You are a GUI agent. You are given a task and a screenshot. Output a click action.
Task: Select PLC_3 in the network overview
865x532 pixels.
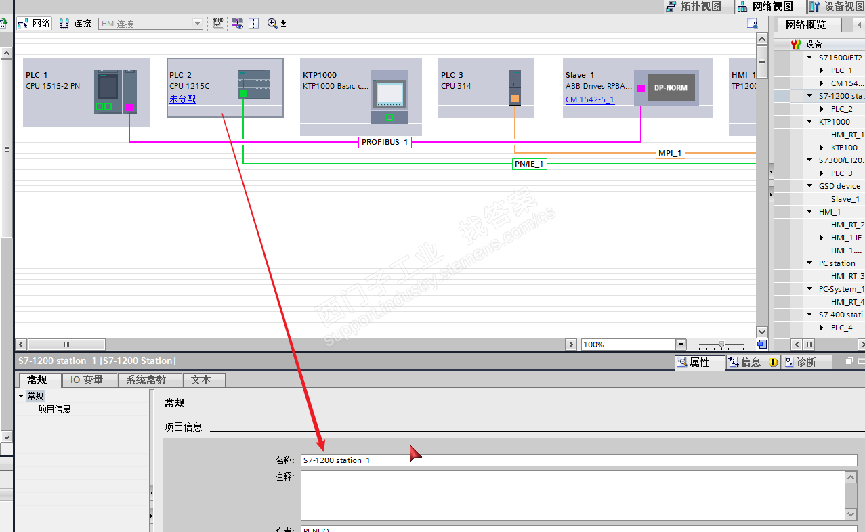coord(841,173)
